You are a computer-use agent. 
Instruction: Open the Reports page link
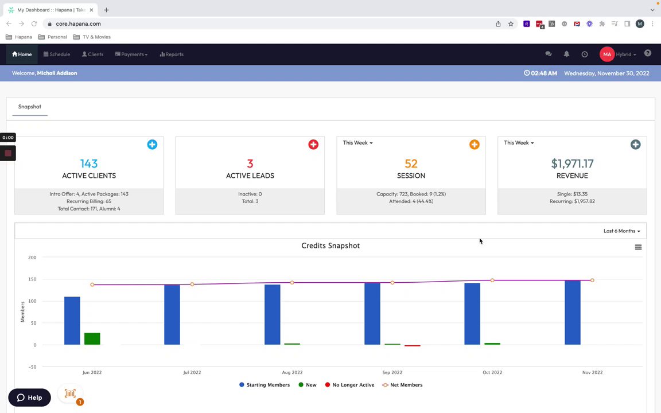coord(171,54)
